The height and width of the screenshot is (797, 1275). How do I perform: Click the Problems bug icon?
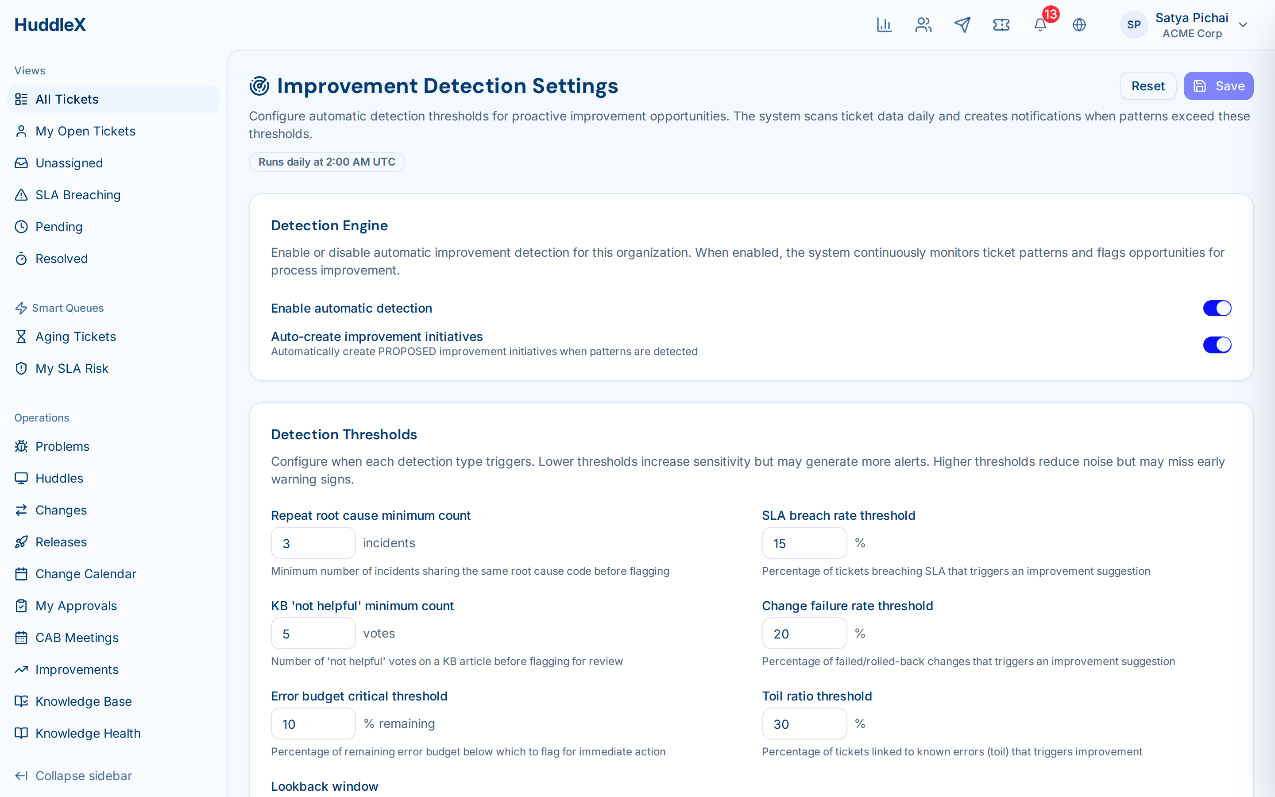21,446
